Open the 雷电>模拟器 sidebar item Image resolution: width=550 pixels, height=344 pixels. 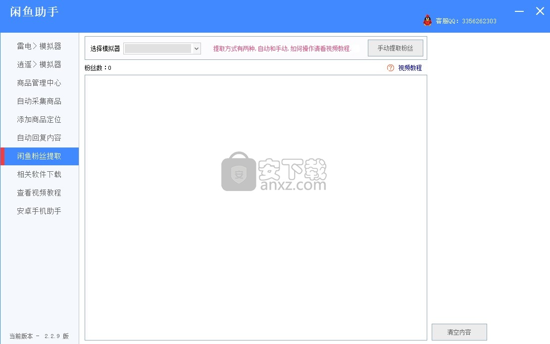[39, 47]
